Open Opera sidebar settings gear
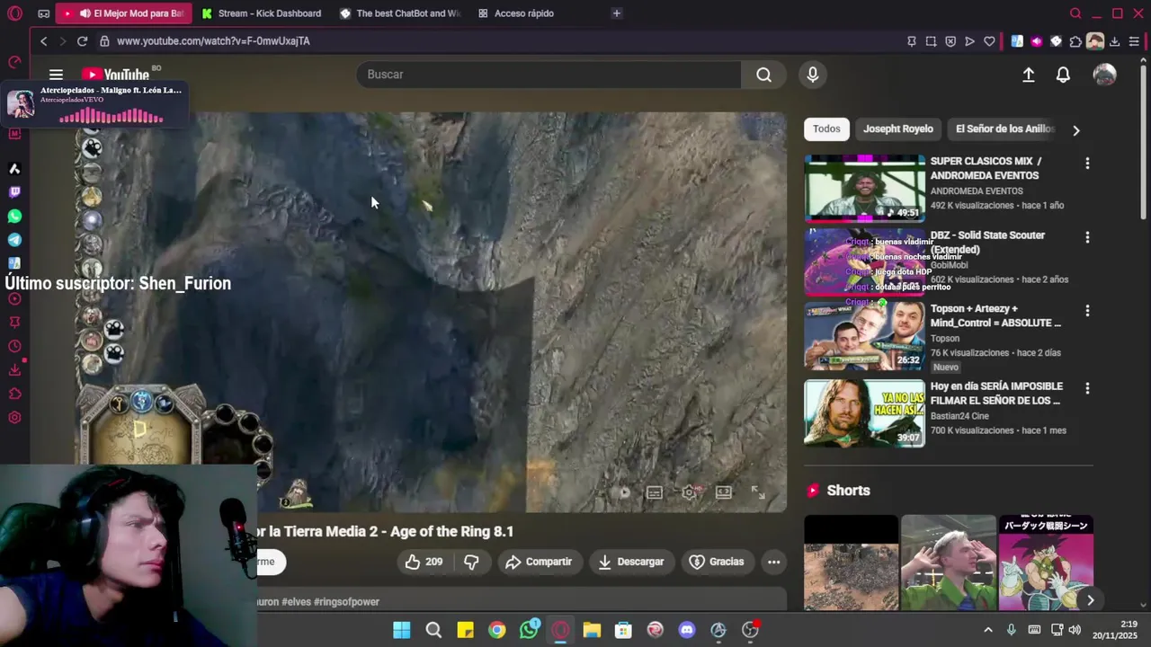This screenshot has width=1151, height=647. coord(14,418)
